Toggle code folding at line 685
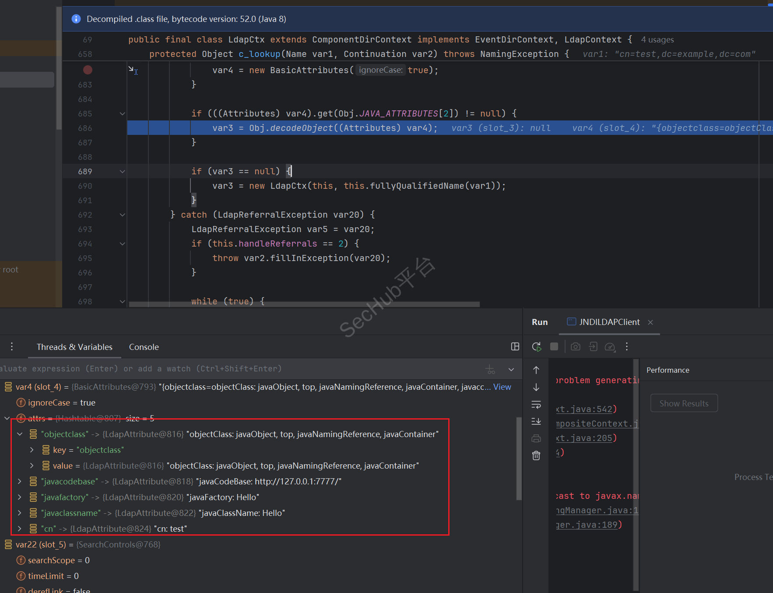This screenshot has height=593, width=773. pyautogui.click(x=123, y=113)
